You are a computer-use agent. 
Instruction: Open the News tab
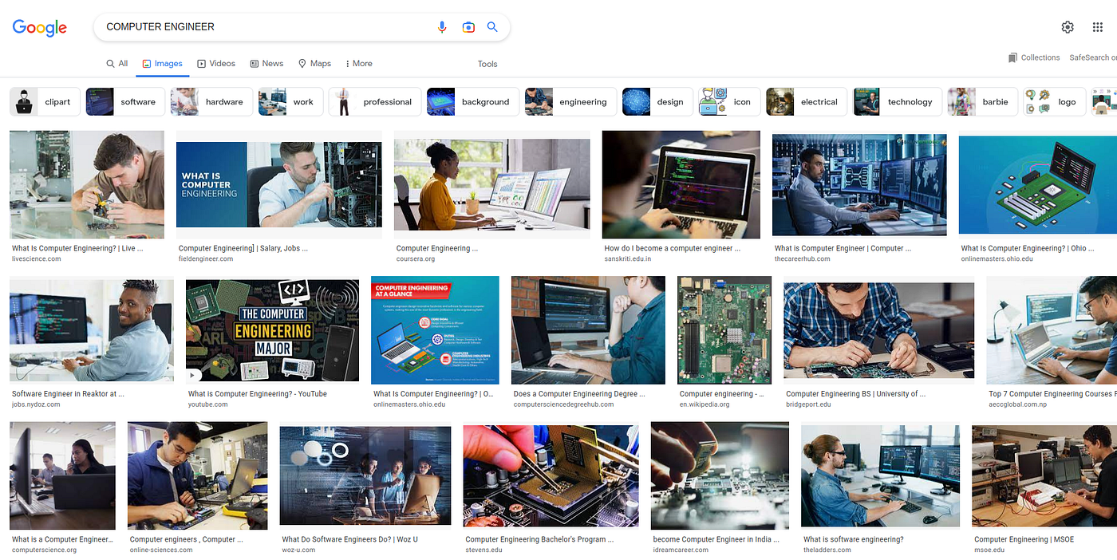266,64
